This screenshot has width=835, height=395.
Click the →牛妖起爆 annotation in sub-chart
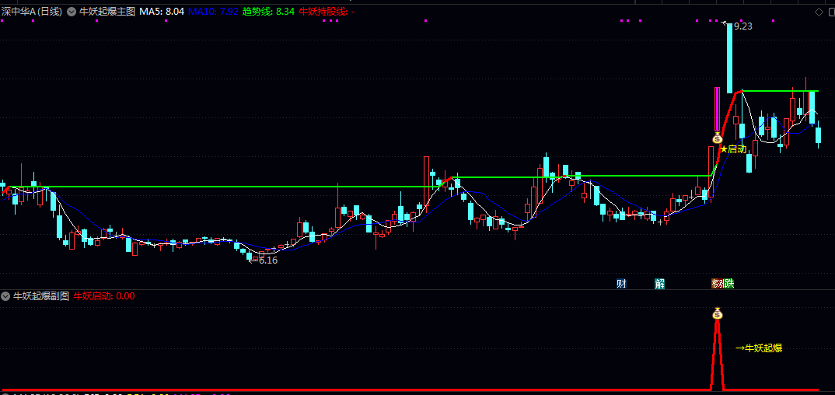point(759,348)
